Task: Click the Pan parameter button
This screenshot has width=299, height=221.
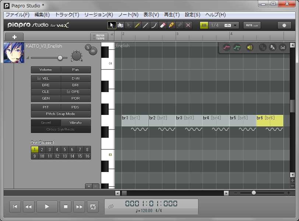Action: click(76, 70)
